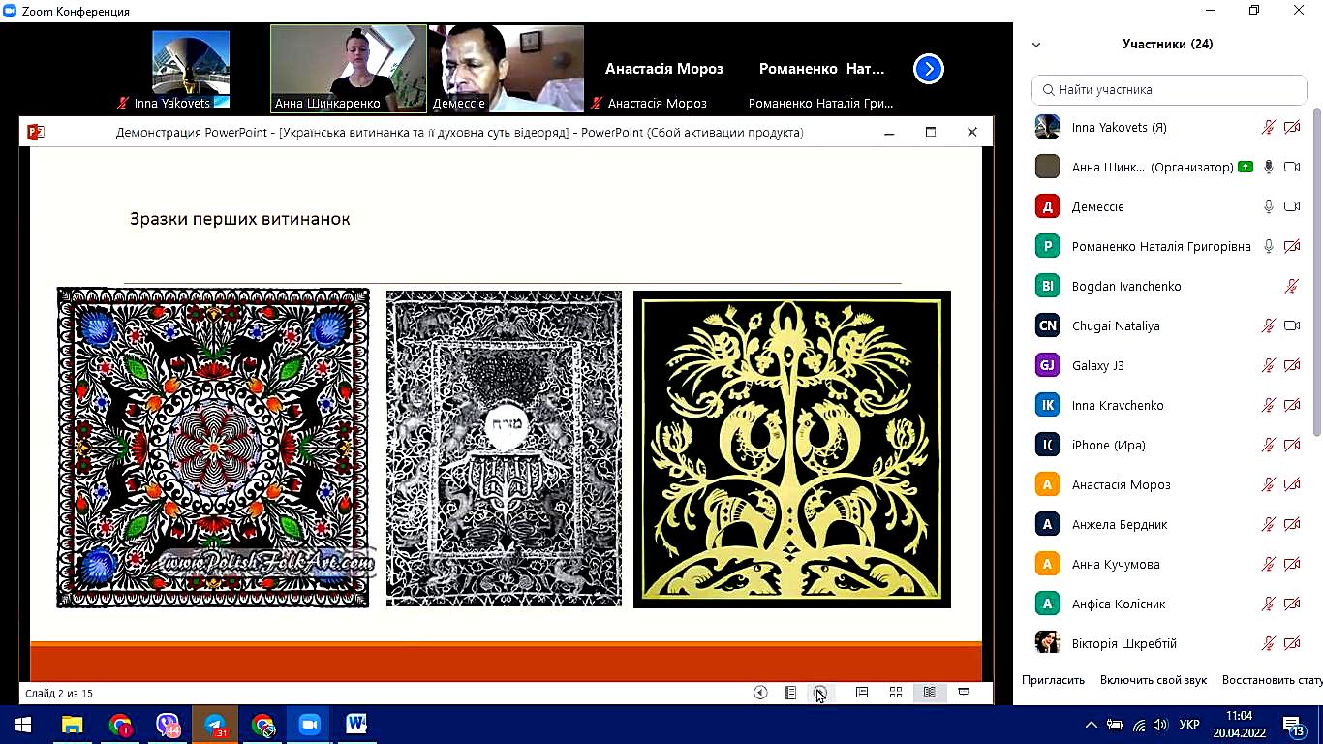The height and width of the screenshot is (744, 1323).
Task: Click microphone icon in Демессіє row
Action: point(1269,206)
